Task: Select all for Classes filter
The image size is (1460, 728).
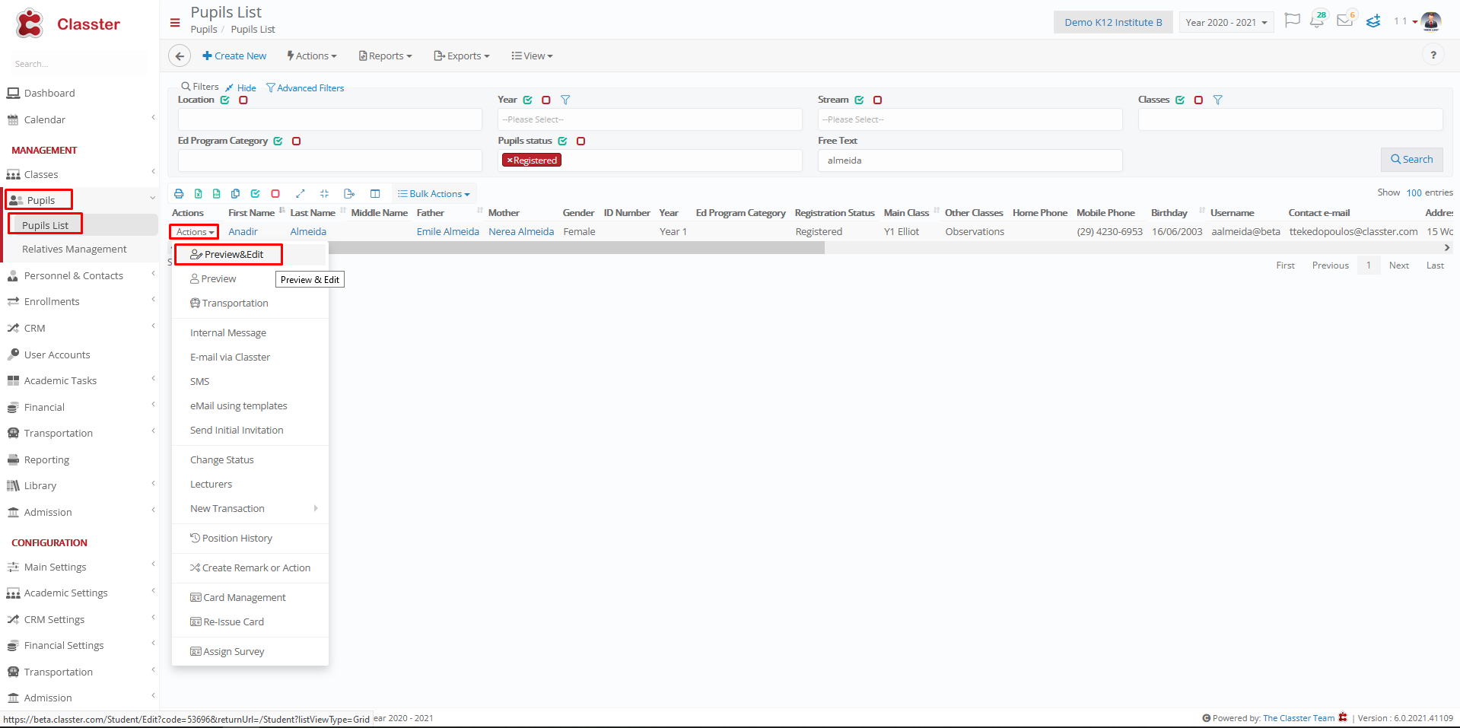Action: point(1180,100)
